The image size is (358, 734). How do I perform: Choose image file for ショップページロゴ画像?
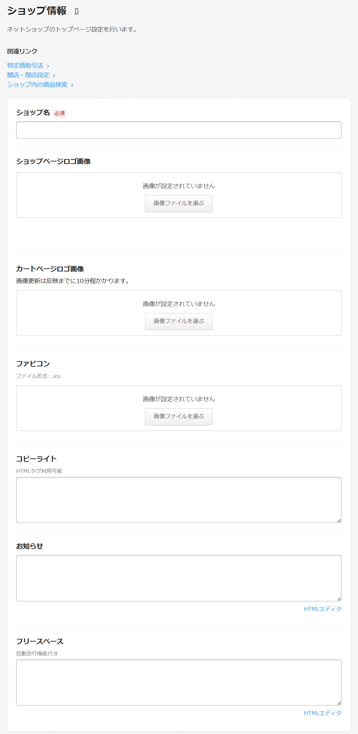click(x=179, y=203)
